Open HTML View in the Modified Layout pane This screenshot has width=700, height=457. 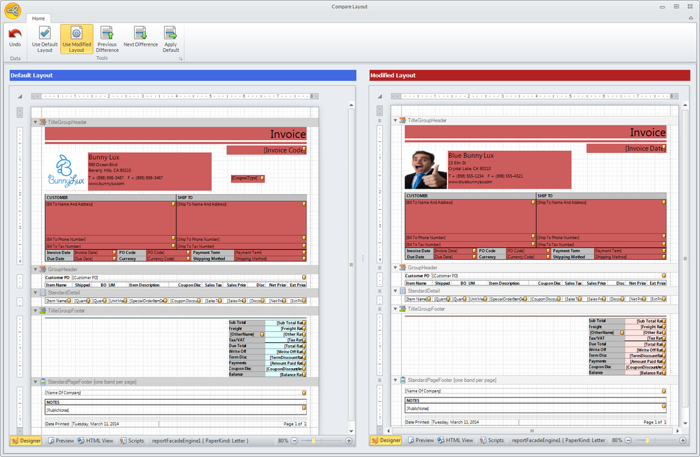(x=455, y=441)
